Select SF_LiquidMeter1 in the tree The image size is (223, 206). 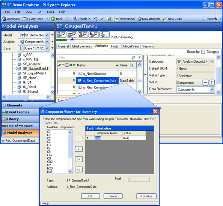pyautogui.click(x=34, y=73)
